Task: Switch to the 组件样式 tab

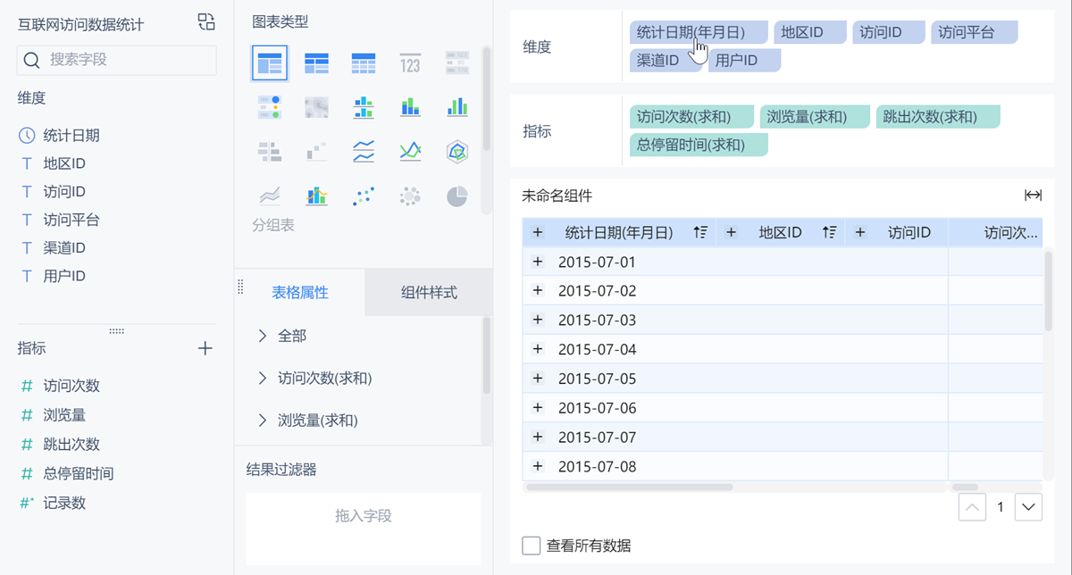Action: 429,292
